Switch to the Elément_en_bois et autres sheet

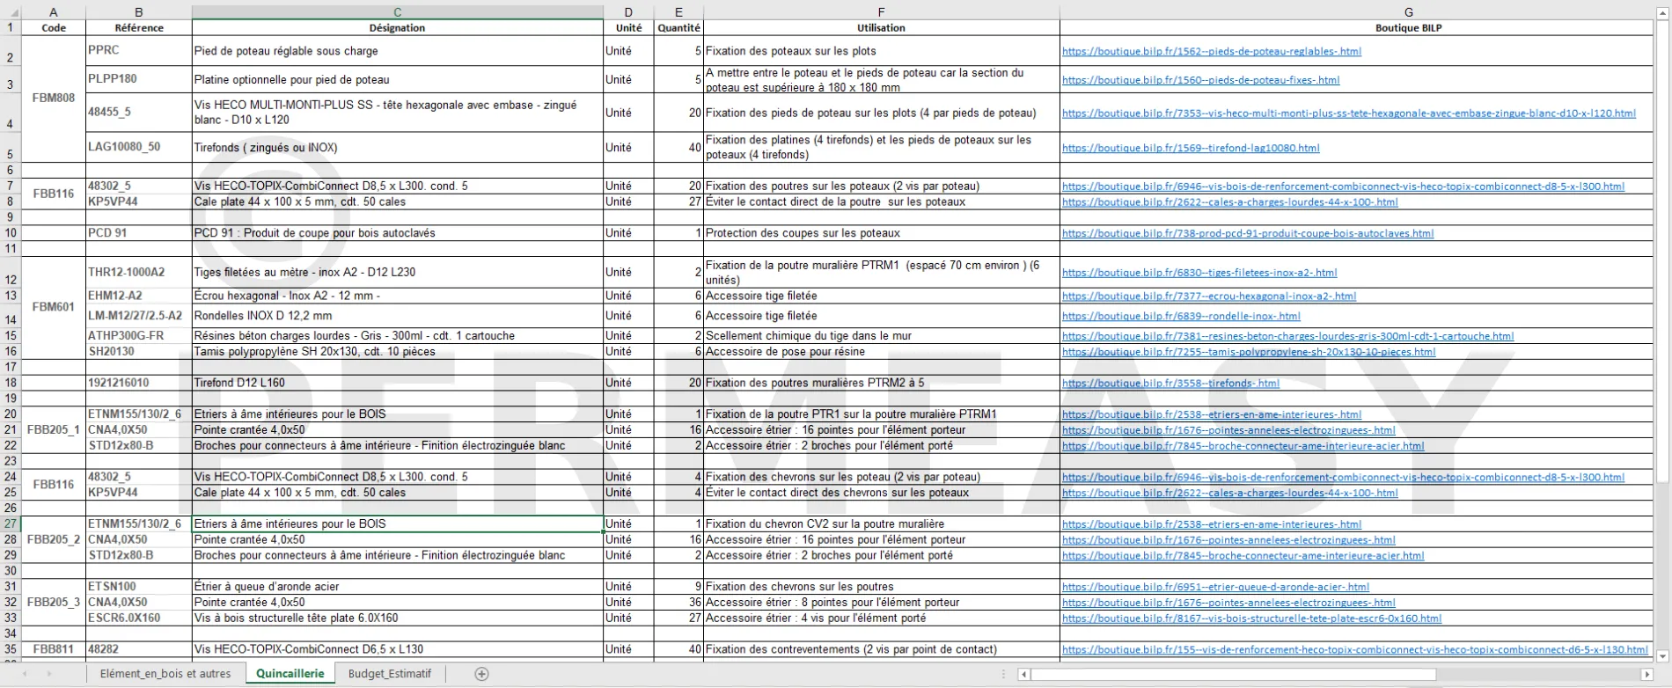(x=165, y=674)
